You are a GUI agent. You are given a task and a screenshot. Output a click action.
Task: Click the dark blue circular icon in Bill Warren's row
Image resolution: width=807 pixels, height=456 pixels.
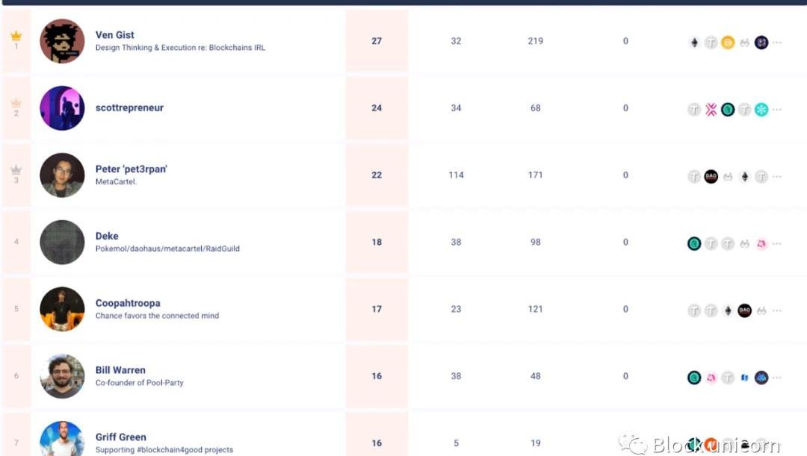[x=761, y=378]
